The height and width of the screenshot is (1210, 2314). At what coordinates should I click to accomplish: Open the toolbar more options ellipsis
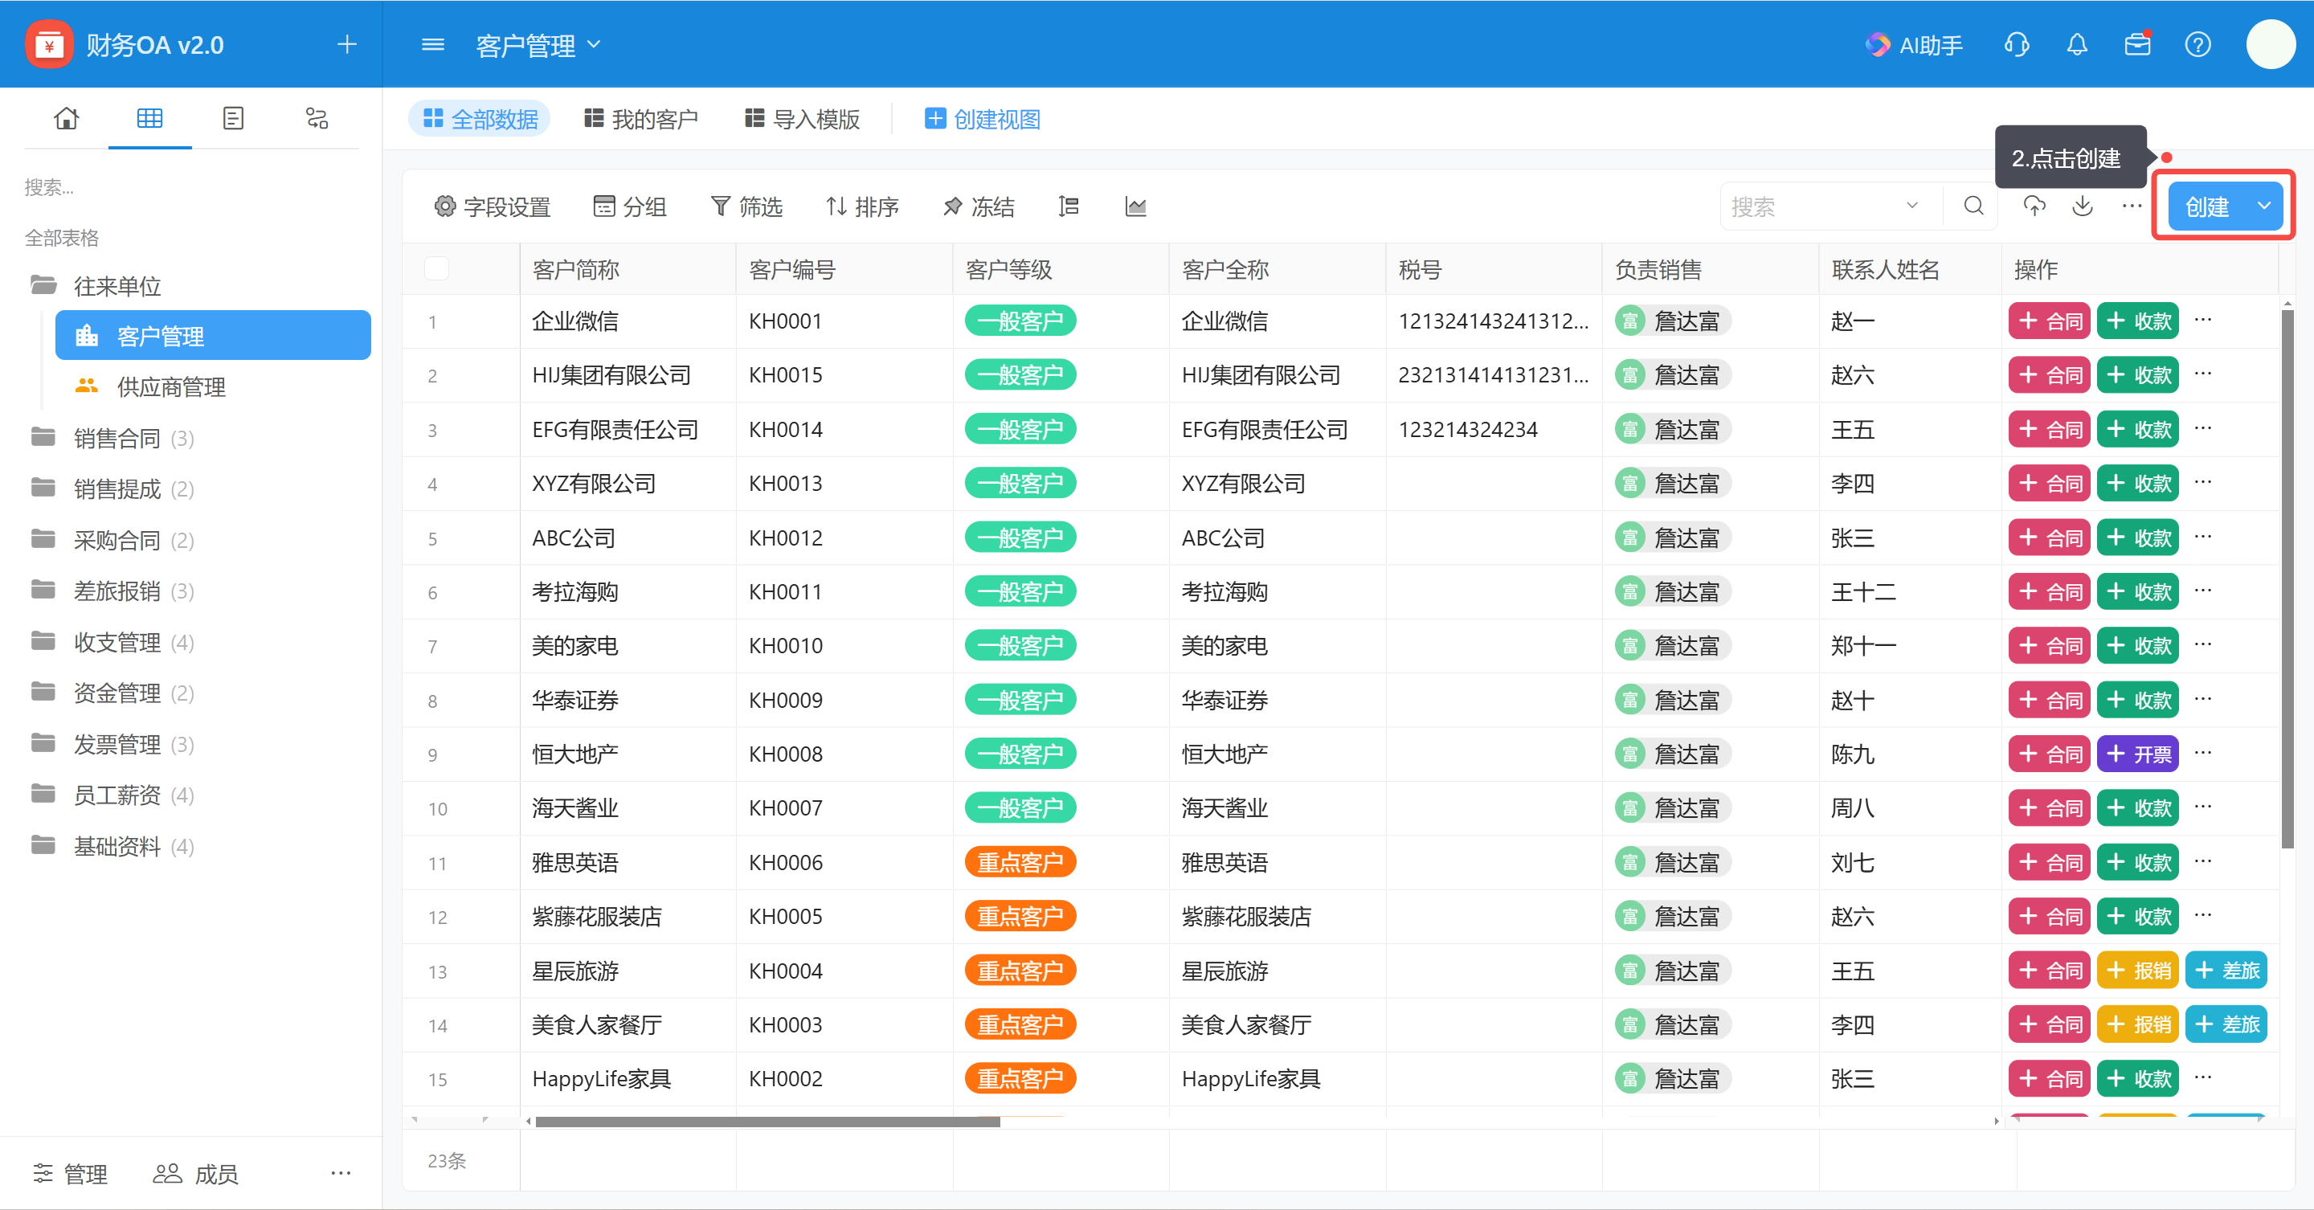pos(2132,206)
